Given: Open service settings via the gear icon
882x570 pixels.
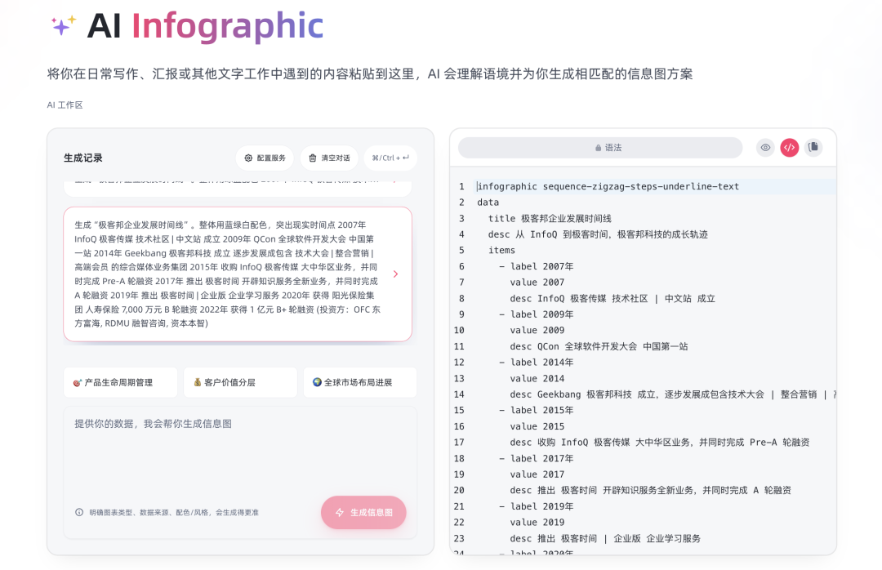Looking at the screenshot, I should click(x=248, y=157).
